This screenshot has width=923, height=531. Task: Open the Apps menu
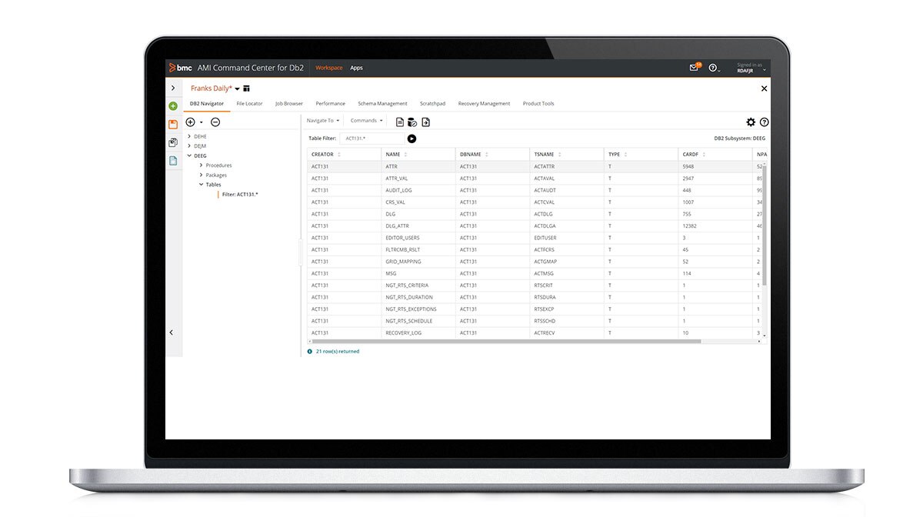(x=356, y=68)
